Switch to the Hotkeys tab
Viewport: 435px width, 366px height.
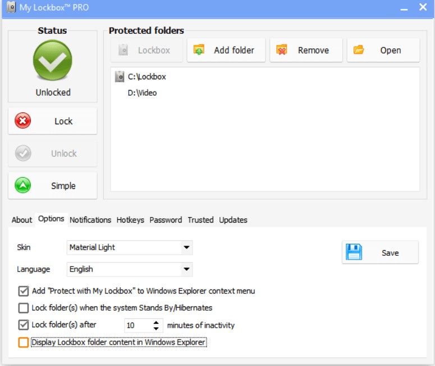pos(130,220)
